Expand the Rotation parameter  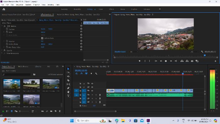pos(4,41)
